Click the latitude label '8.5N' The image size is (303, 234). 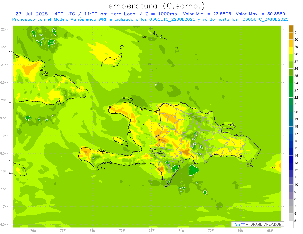[x=4, y=153]
